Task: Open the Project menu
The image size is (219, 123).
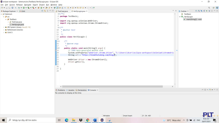Action: tap(42, 5)
